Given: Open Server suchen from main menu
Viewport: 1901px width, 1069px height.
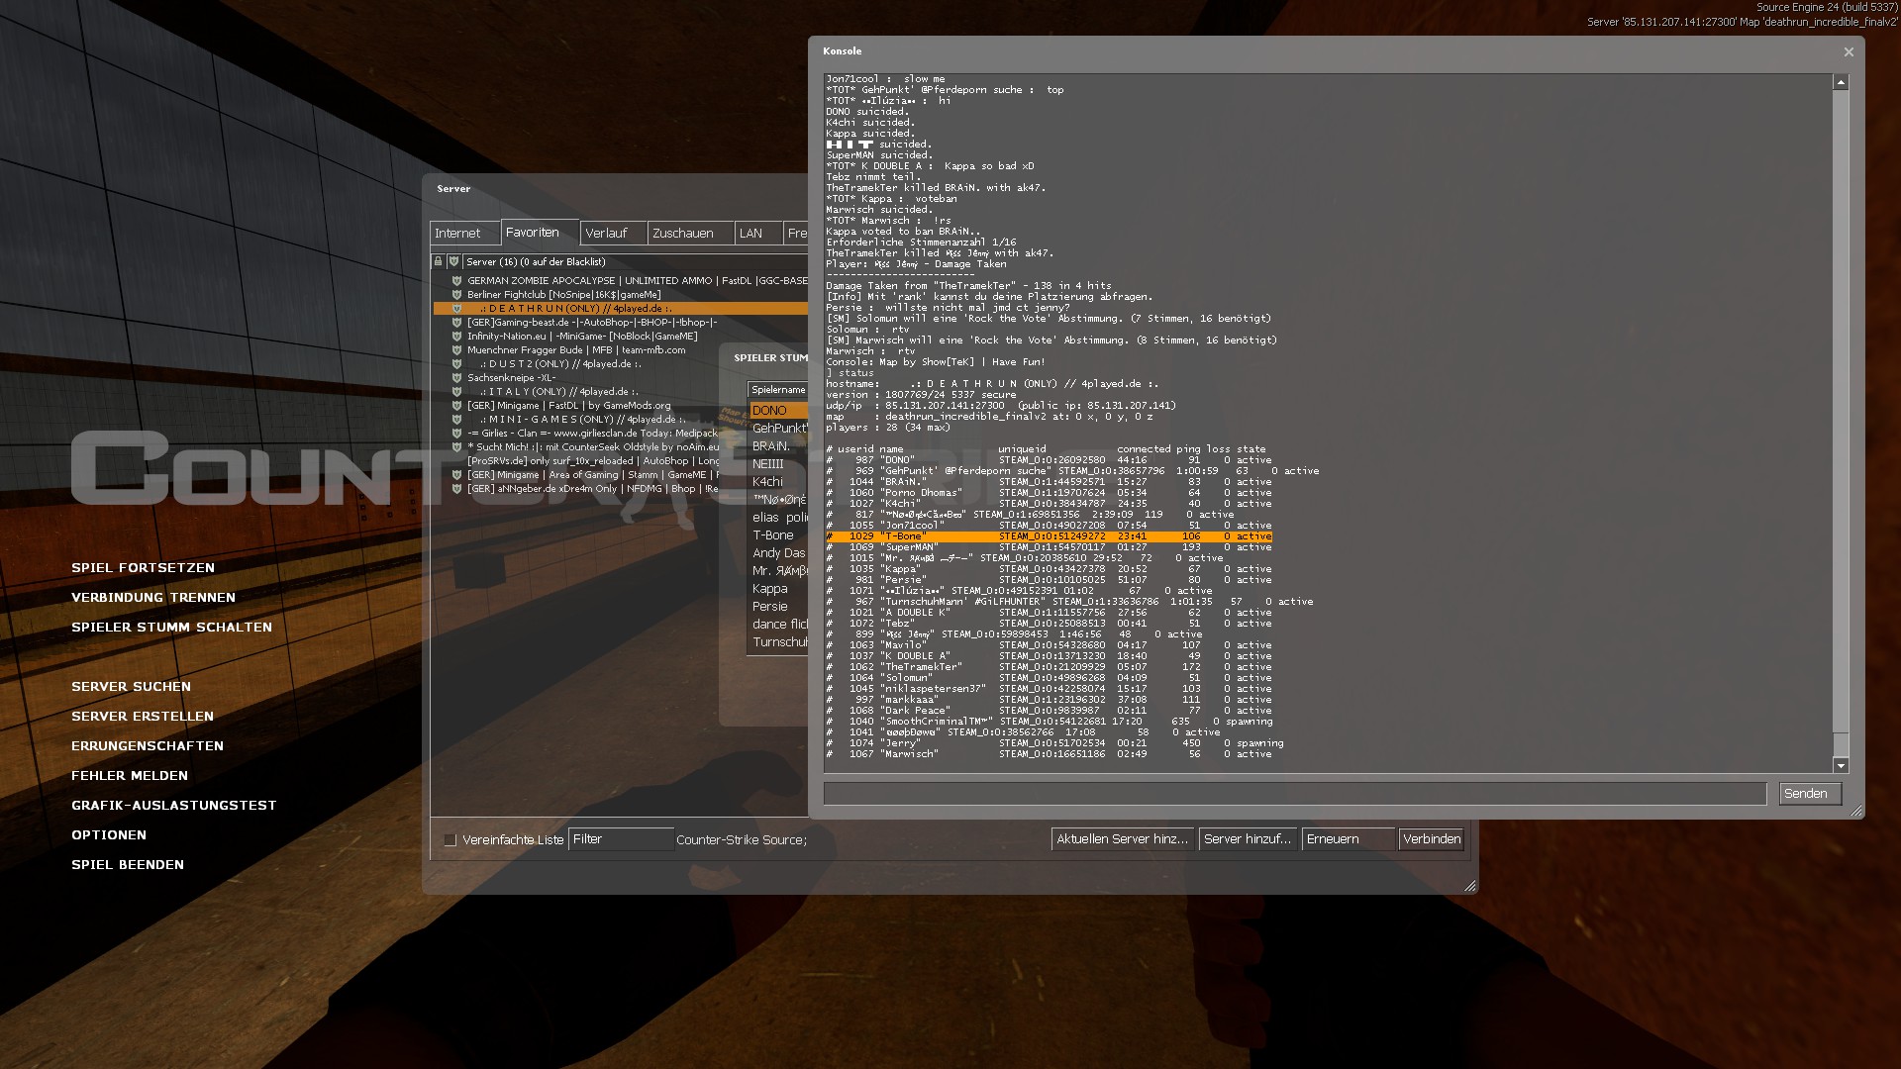Looking at the screenshot, I should pos(131,687).
